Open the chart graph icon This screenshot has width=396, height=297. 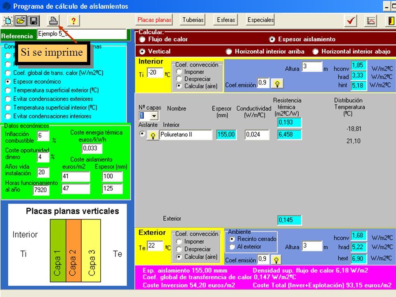[x=371, y=21]
